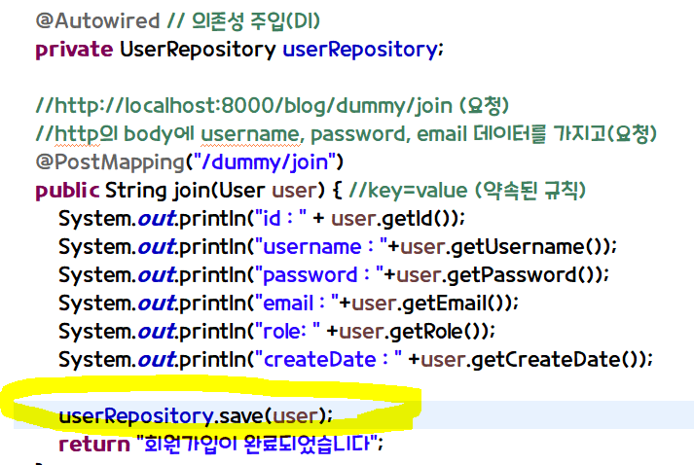This screenshot has width=694, height=465.
Task: Click the join method name
Action: coord(191,191)
